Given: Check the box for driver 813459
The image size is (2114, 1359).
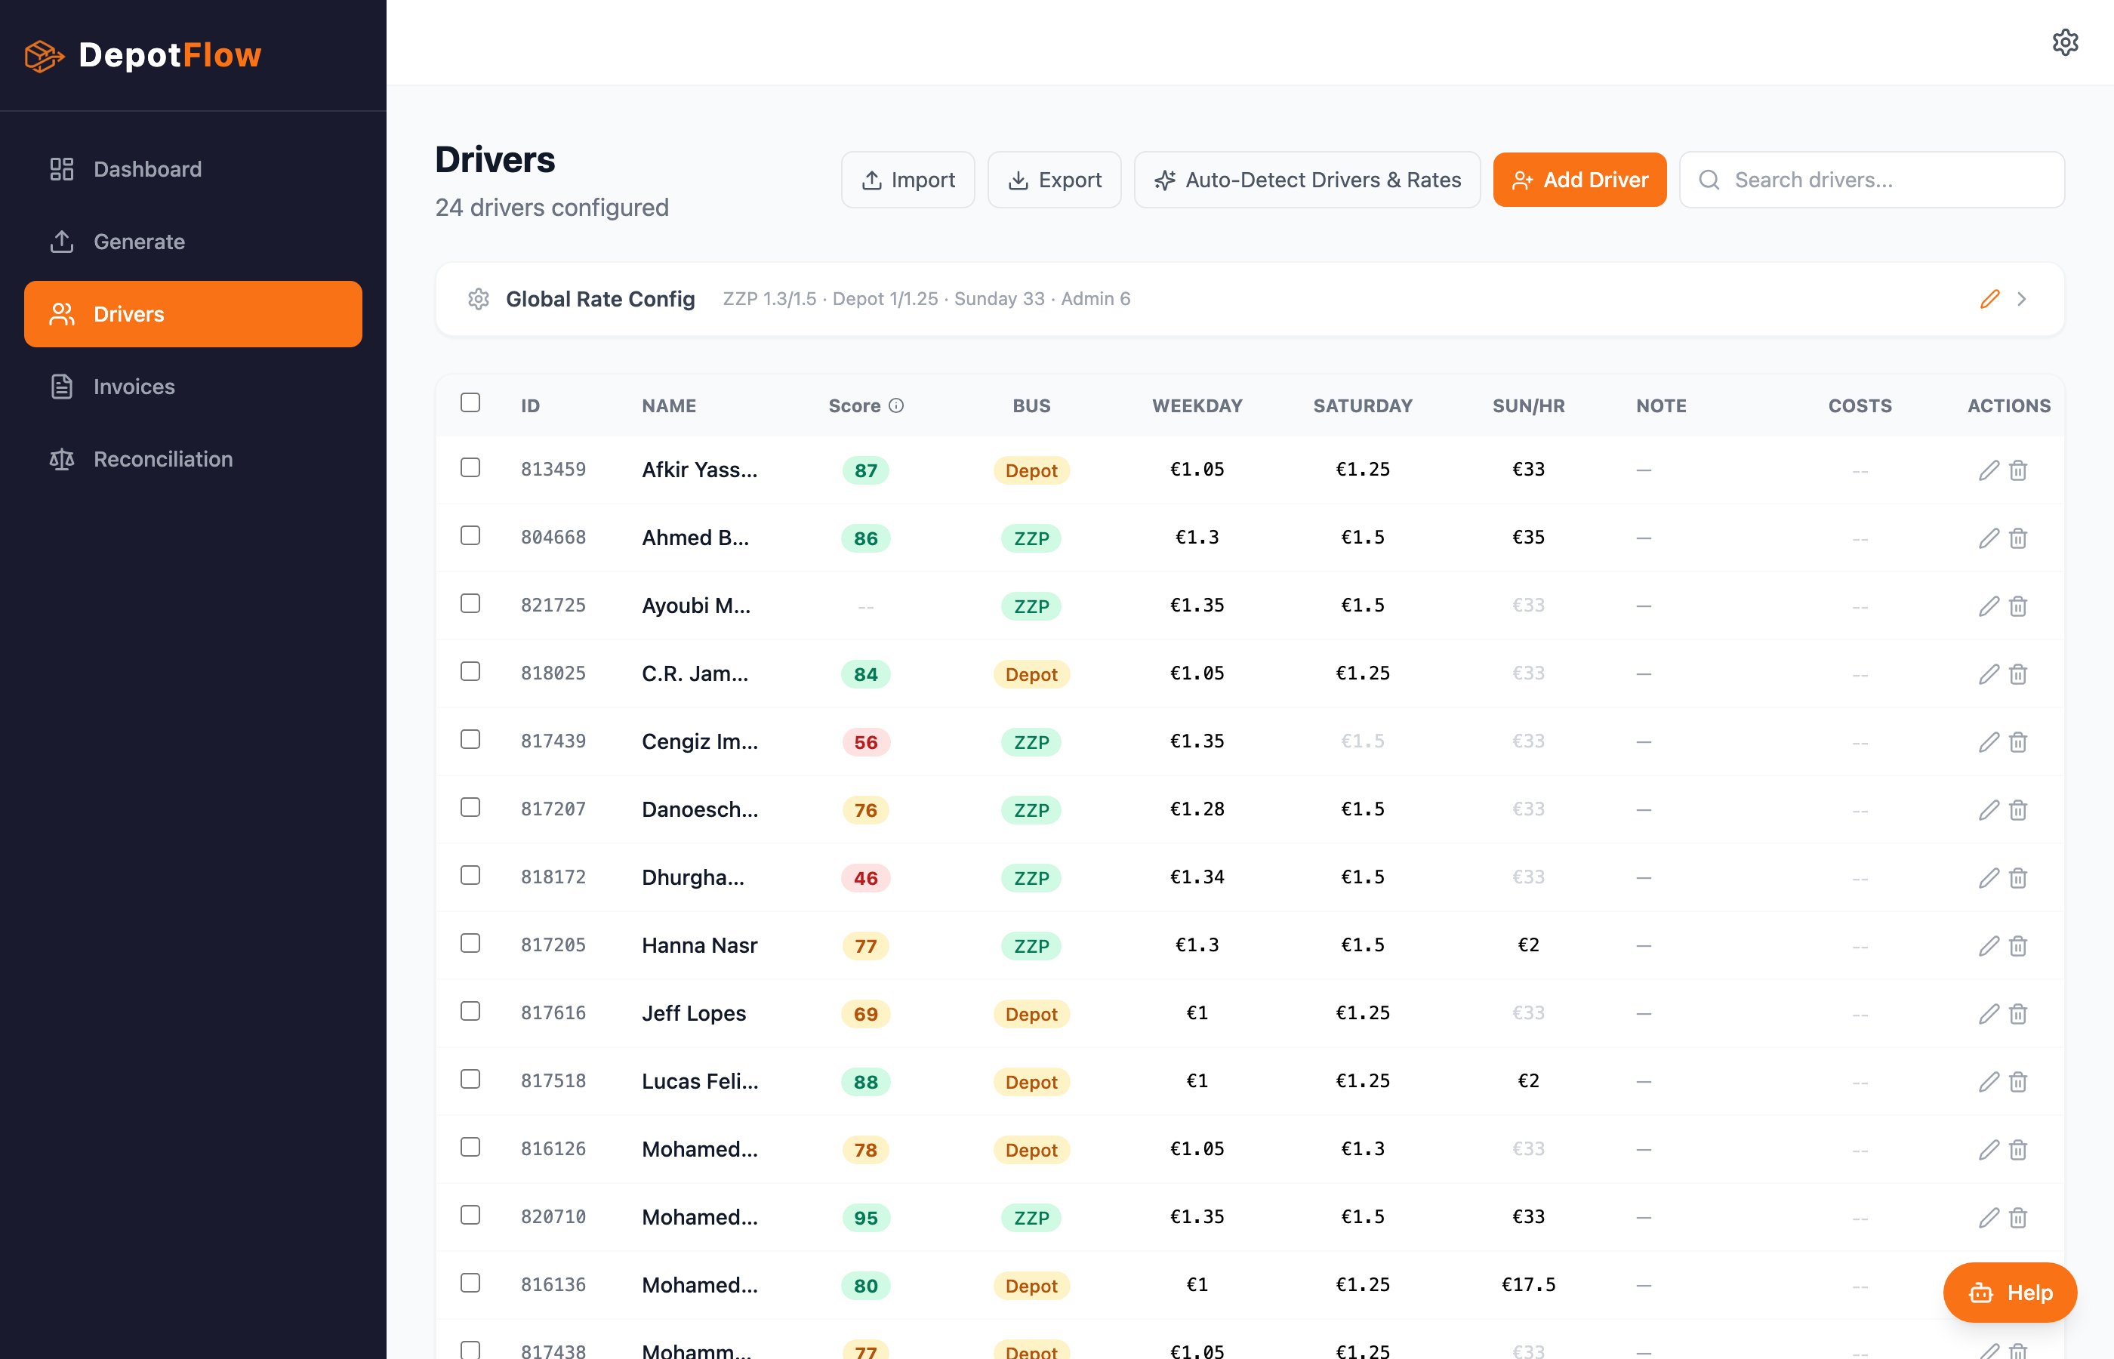Looking at the screenshot, I should [470, 467].
